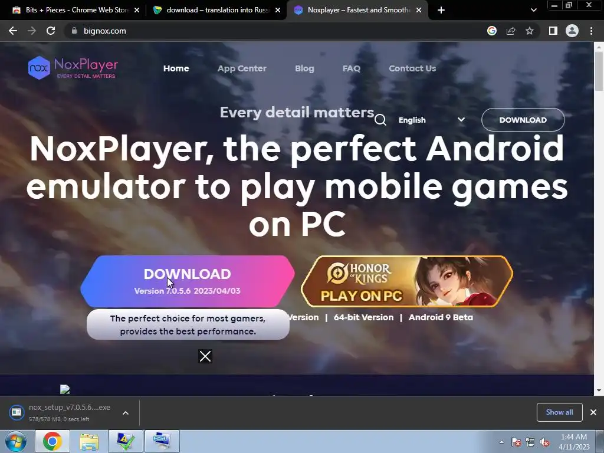Click the network tray icon

(x=530, y=442)
